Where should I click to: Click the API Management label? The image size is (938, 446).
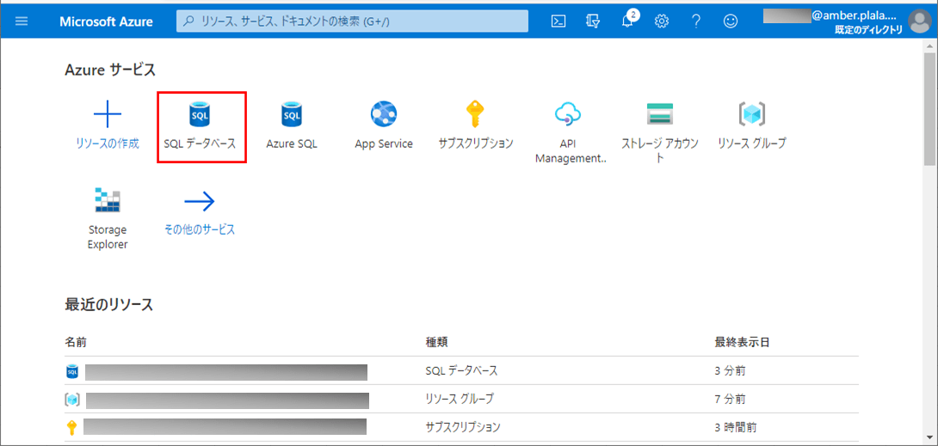(571, 151)
